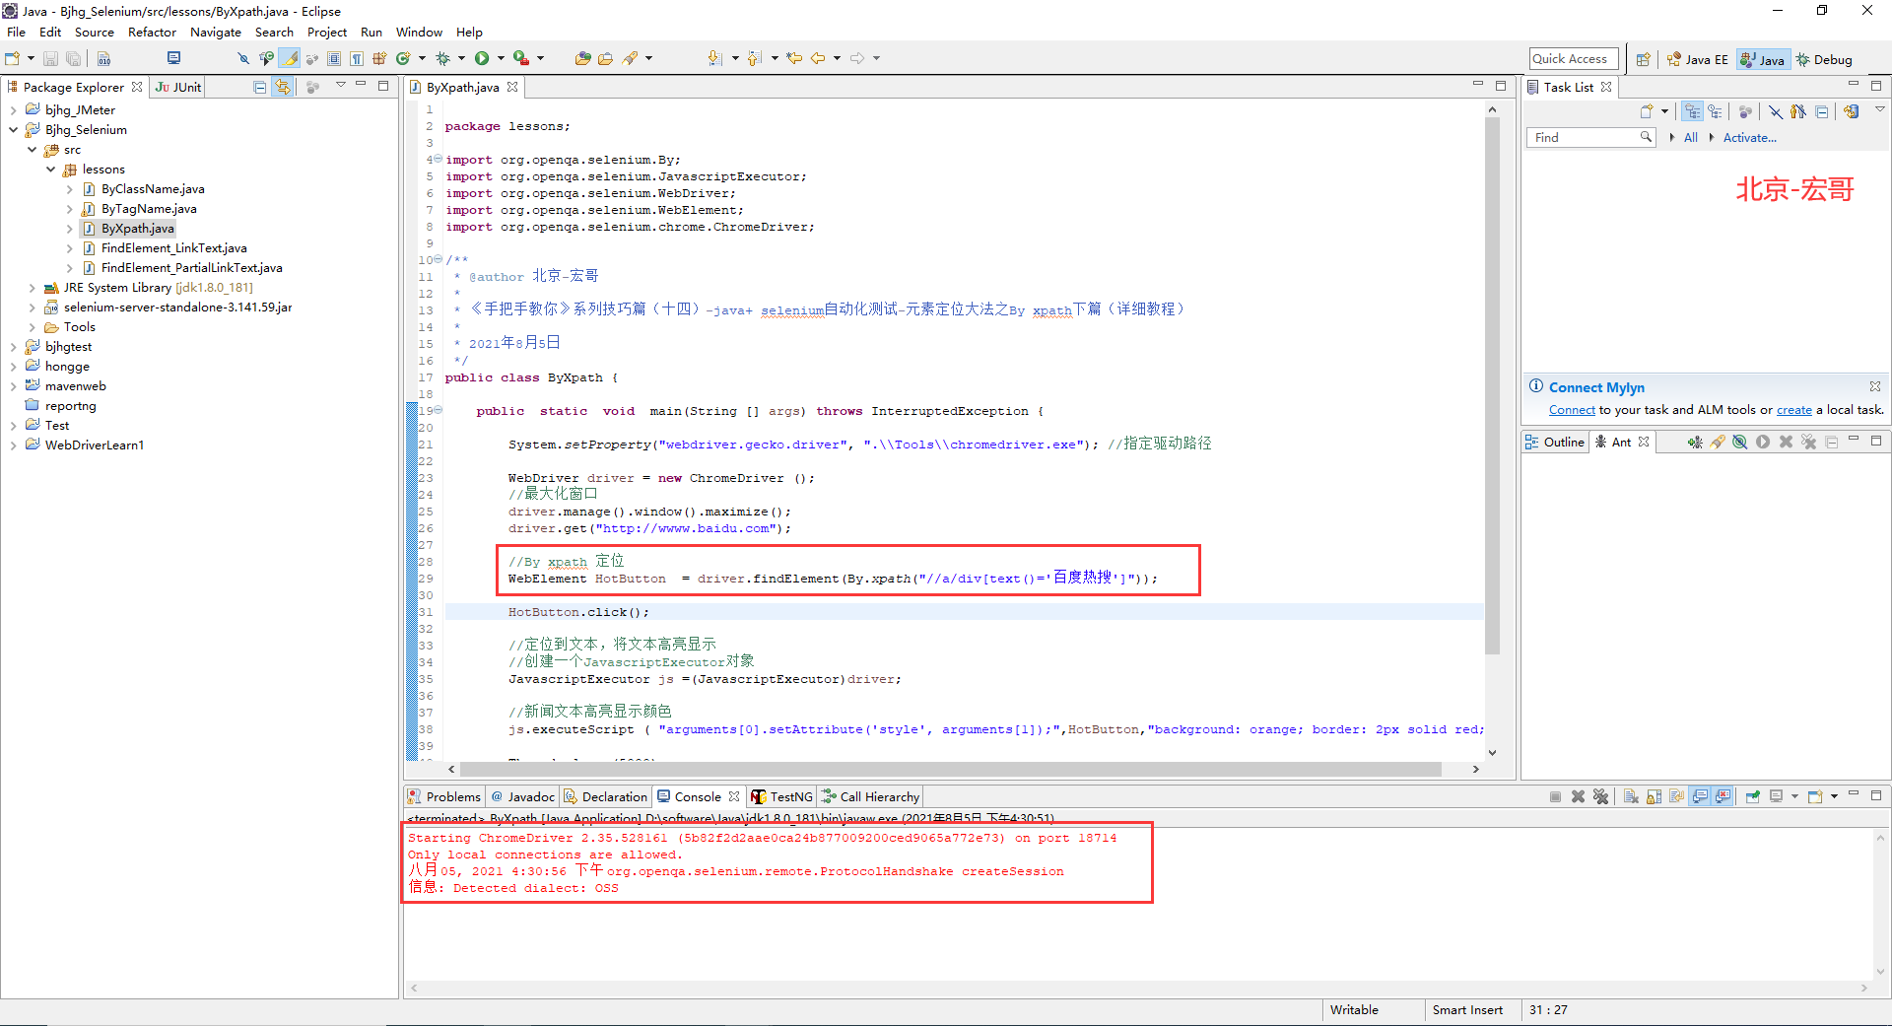Toggle Scheduled presentation in Task List
The width and height of the screenshot is (1892, 1026).
tap(1716, 111)
